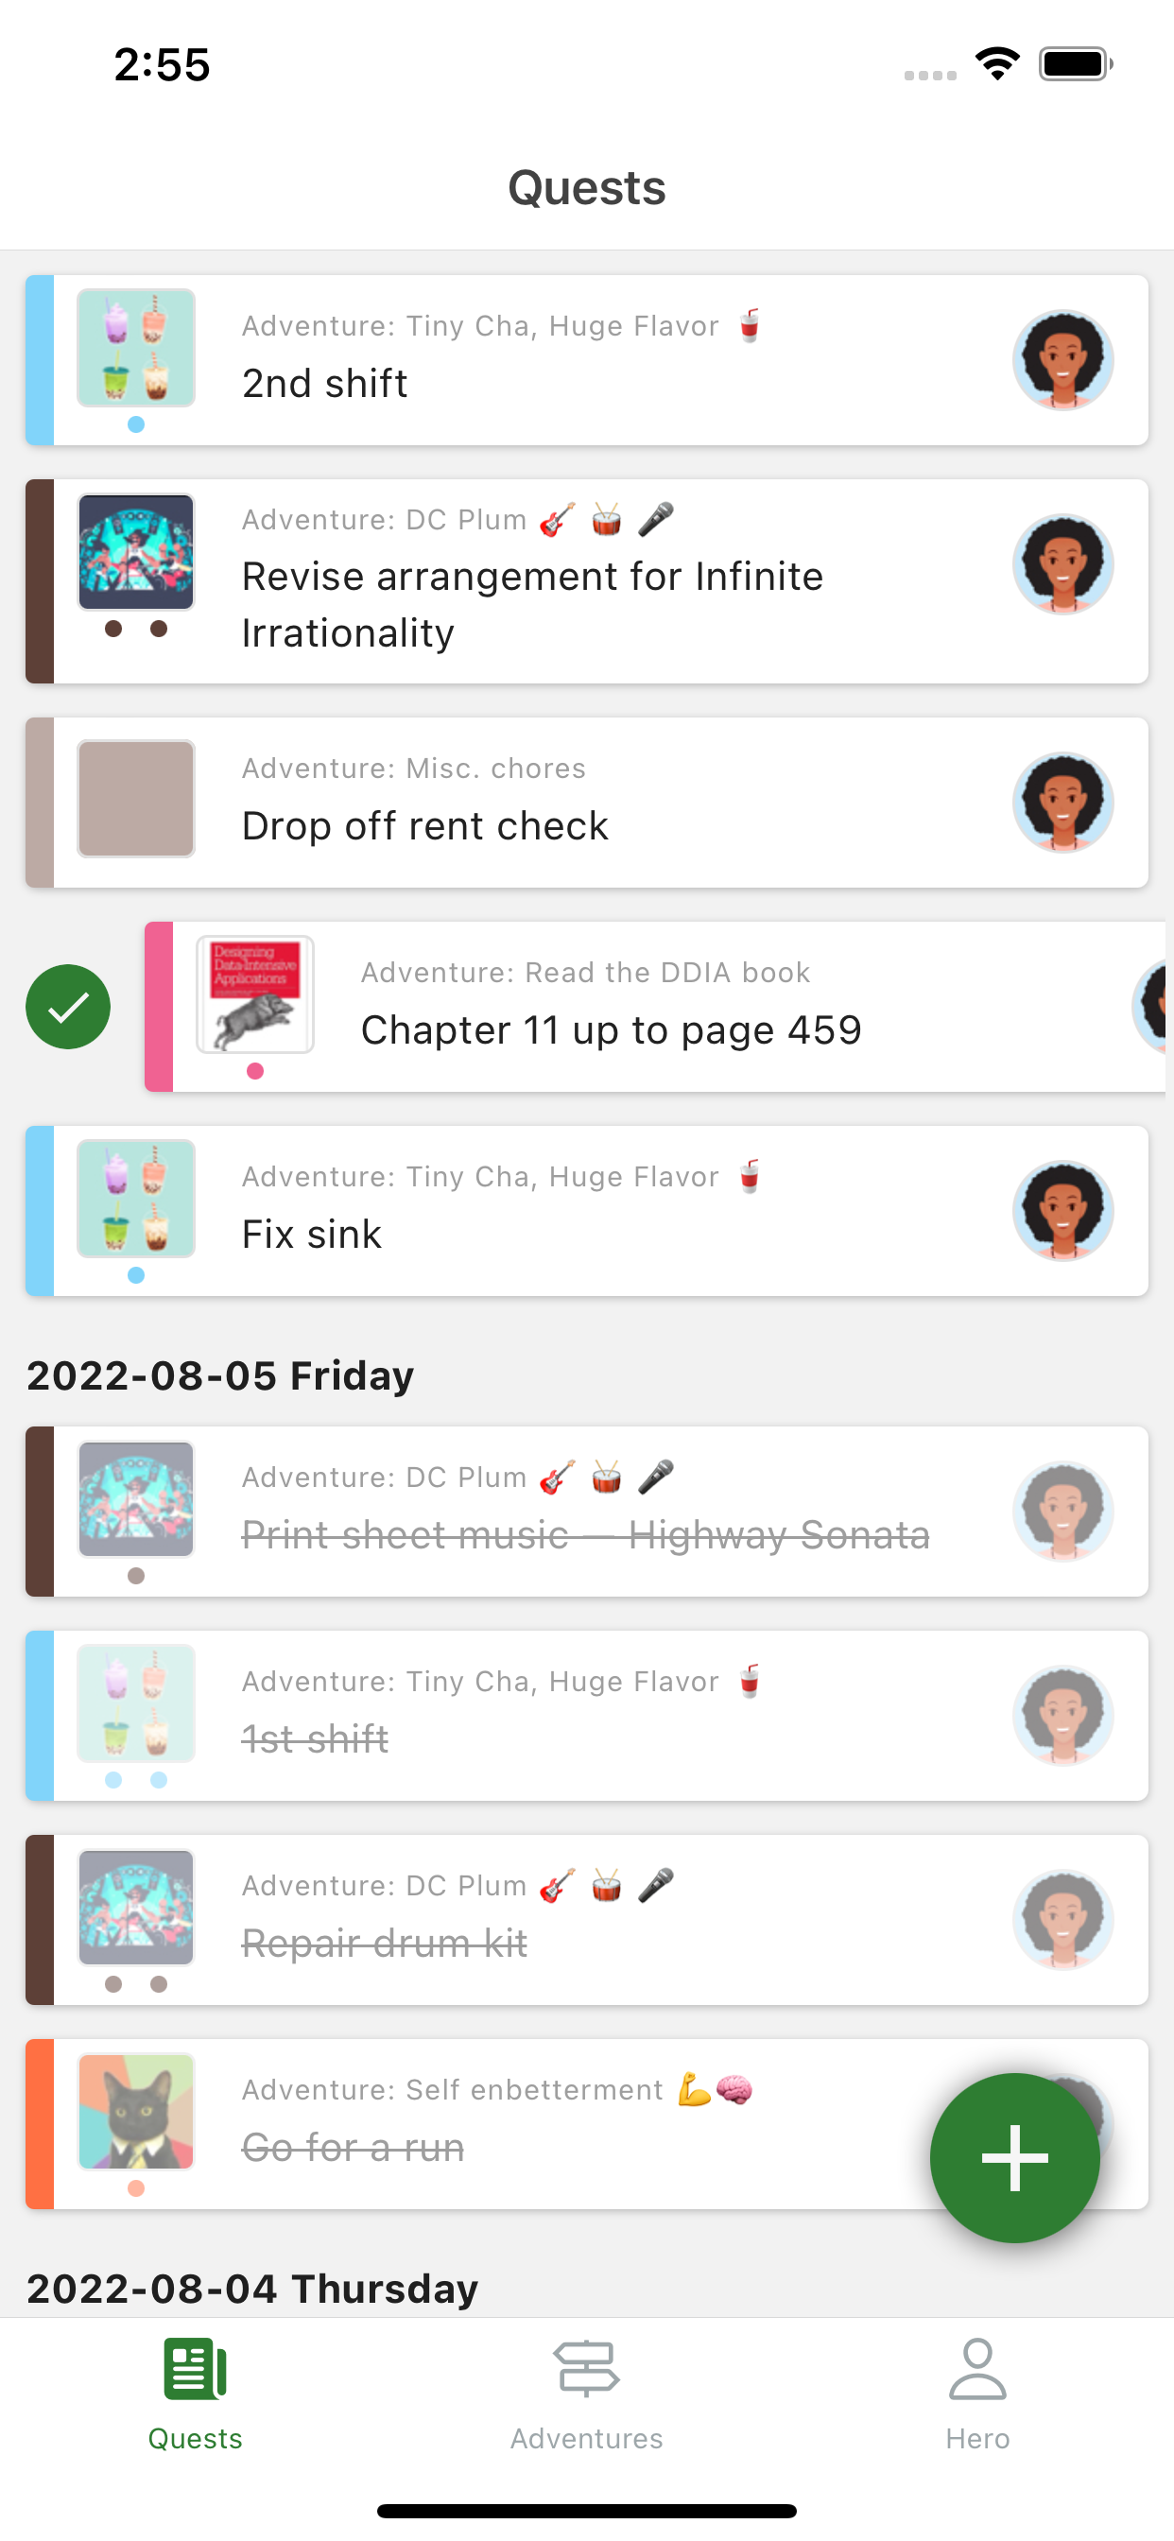This screenshot has height=2541, width=1174.
Task: Tap hero avatar on 2nd shift quest
Action: coord(1062,360)
